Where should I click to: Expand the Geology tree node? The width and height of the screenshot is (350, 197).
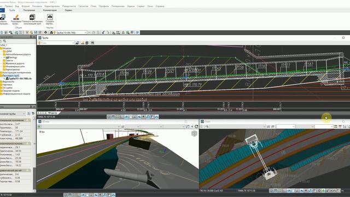pyautogui.click(x=4, y=57)
